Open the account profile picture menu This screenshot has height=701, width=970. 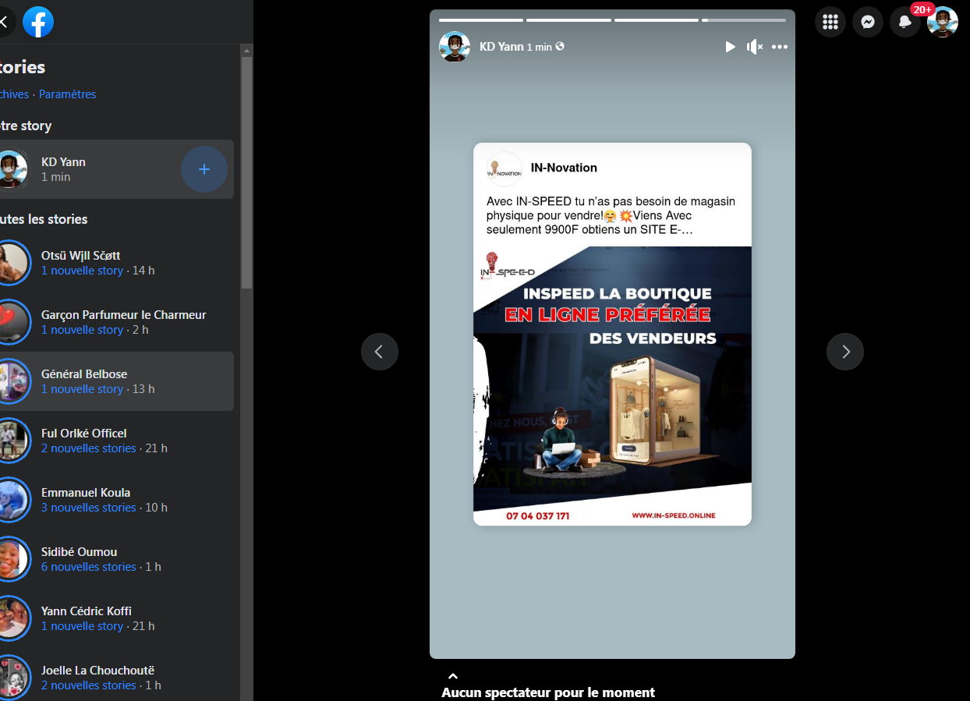pyautogui.click(x=942, y=22)
